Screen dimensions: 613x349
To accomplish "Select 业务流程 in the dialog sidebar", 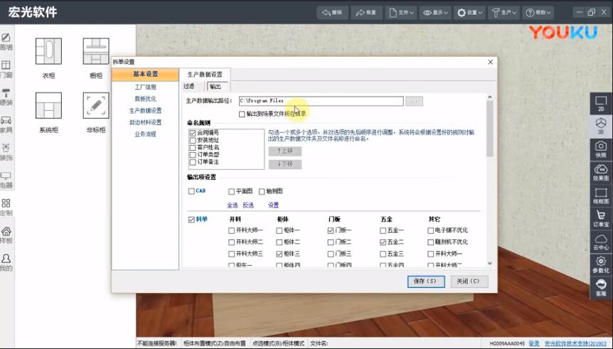I will 146,134.
